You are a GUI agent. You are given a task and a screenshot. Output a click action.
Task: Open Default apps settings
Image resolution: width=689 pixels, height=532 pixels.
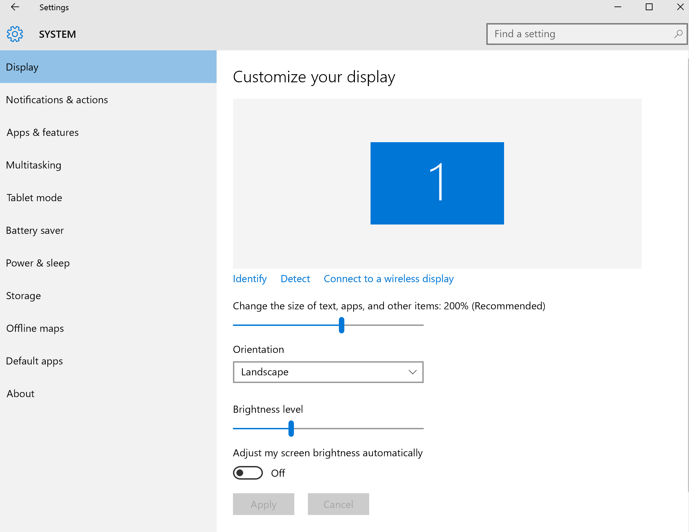click(x=108, y=361)
